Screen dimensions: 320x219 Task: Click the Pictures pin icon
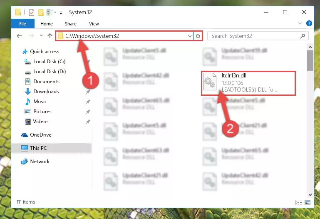(88, 112)
